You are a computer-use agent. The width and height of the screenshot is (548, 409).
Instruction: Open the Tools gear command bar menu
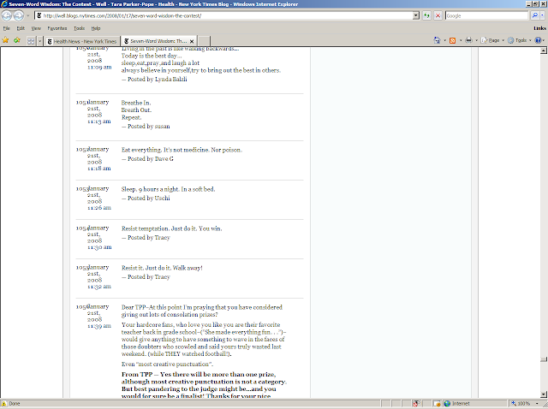(x=520, y=40)
